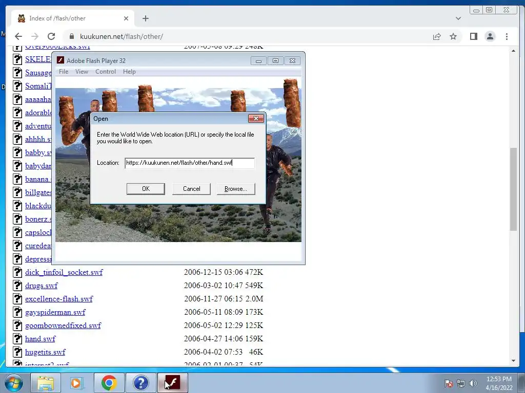Click the taskbar clock 12:53 PM

[x=499, y=379]
